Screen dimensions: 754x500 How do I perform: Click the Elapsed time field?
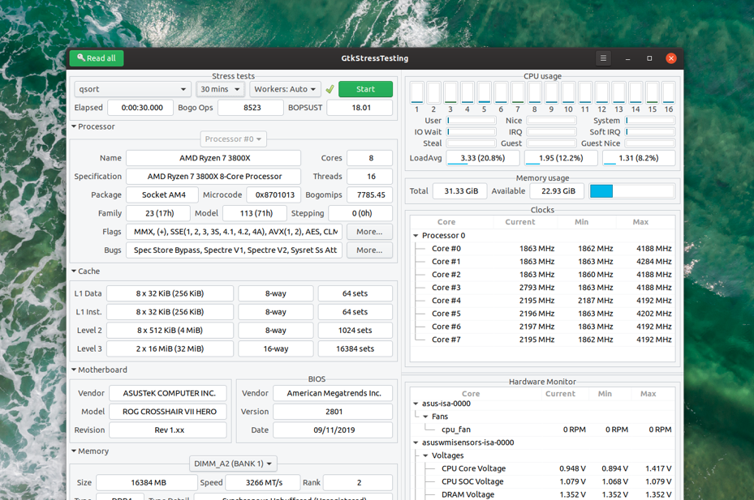pyautogui.click(x=140, y=108)
